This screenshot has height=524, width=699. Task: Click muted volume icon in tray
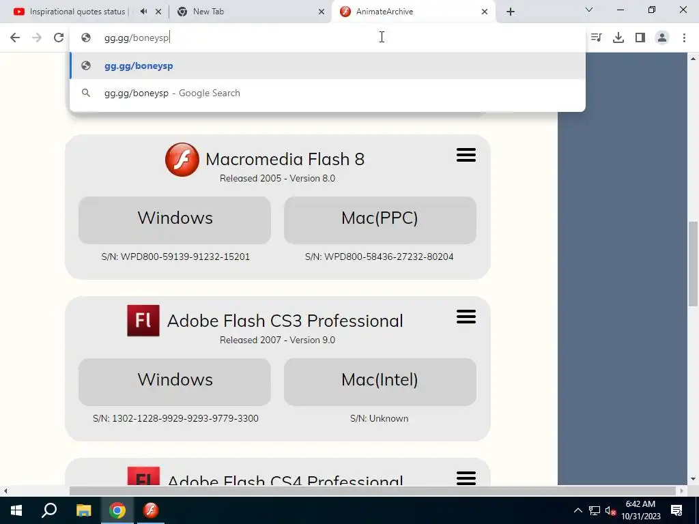(610, 510)
